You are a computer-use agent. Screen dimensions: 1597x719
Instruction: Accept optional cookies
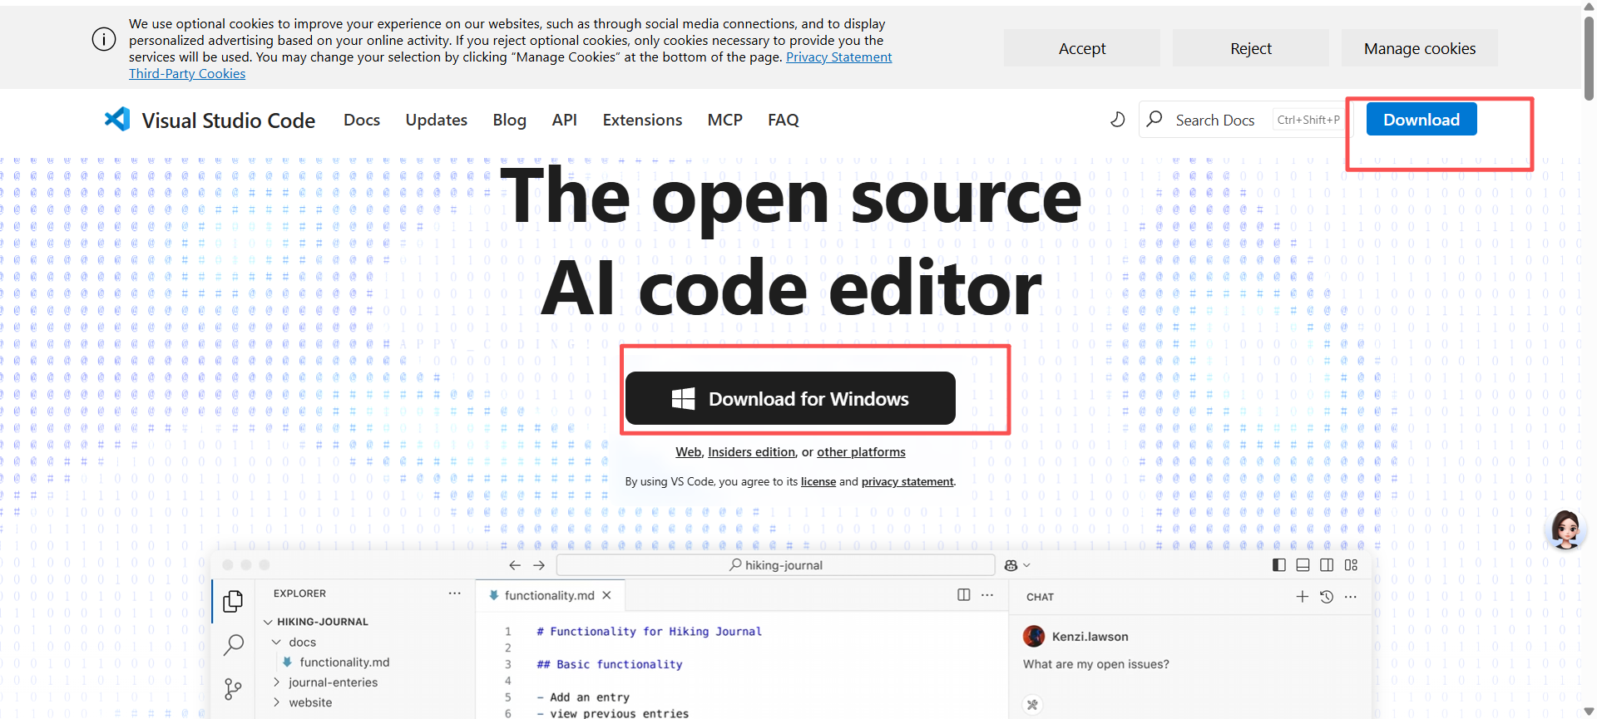[1082, 48]
